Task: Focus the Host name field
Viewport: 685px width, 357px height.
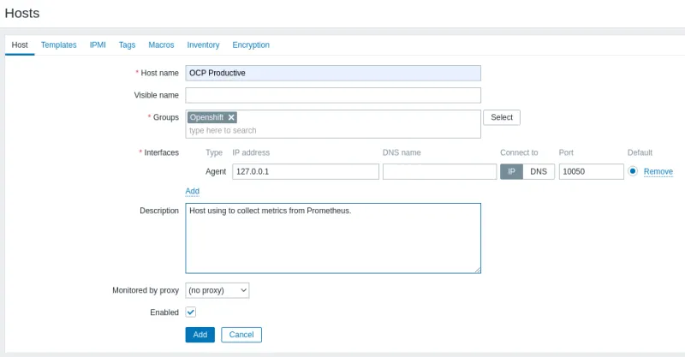Action: [333, 73]
